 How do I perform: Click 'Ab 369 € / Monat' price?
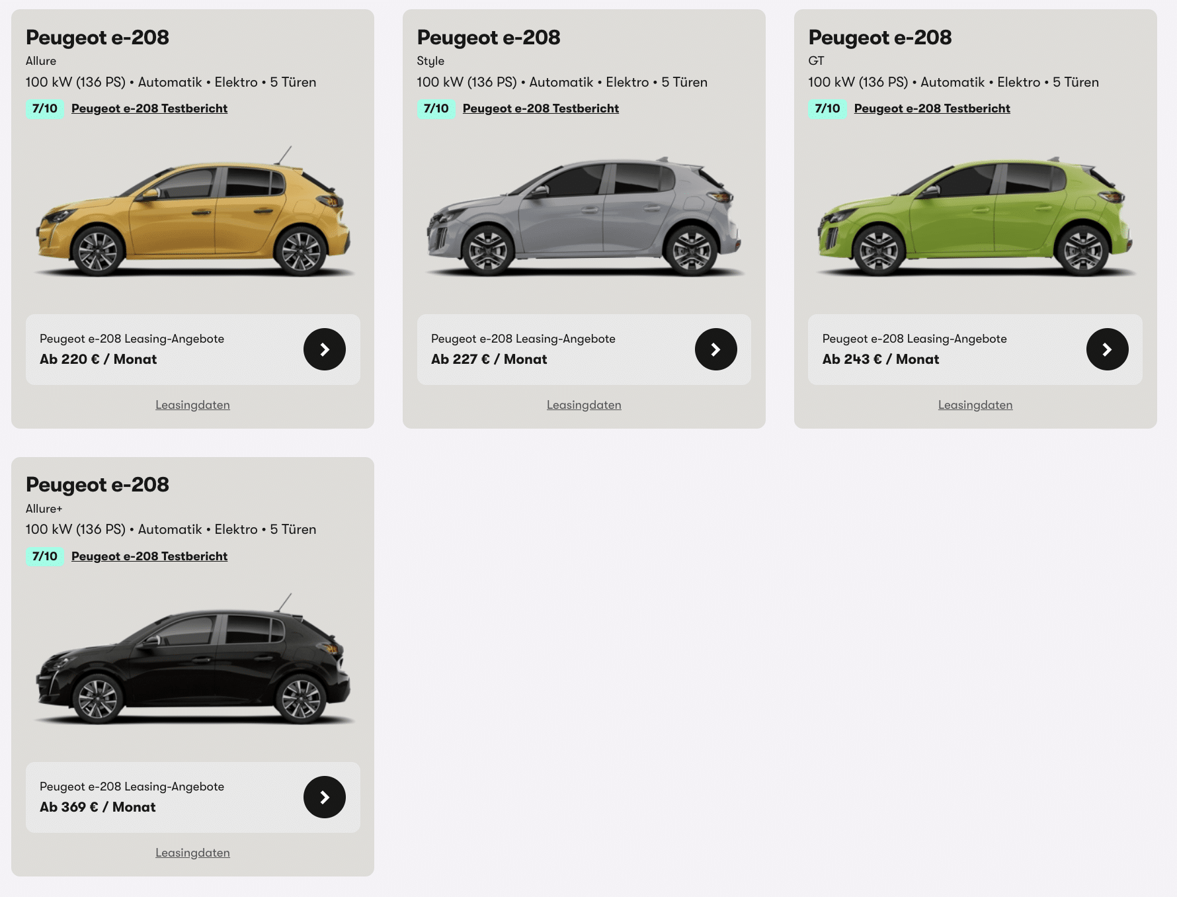click(x=98, y=807)
